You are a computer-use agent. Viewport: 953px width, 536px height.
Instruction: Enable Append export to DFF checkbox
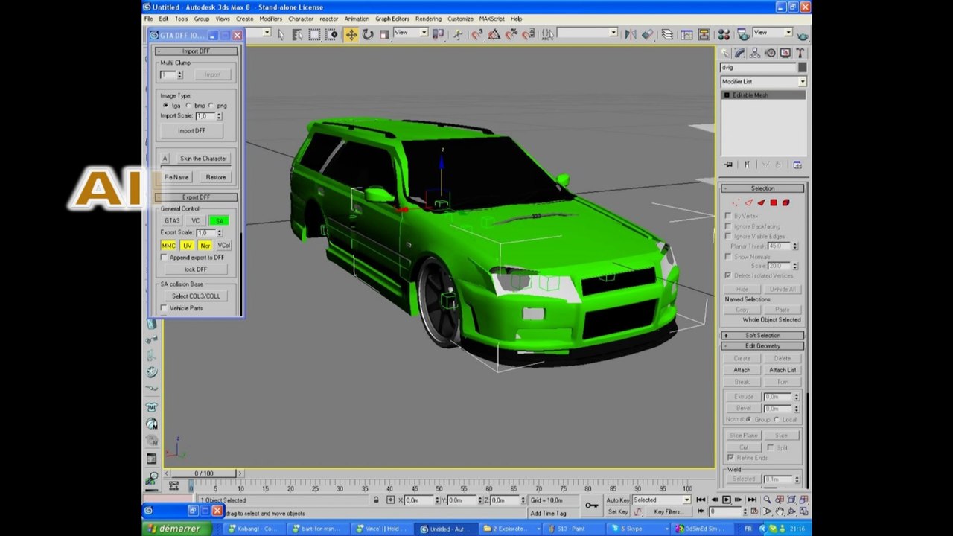(164, 258)
